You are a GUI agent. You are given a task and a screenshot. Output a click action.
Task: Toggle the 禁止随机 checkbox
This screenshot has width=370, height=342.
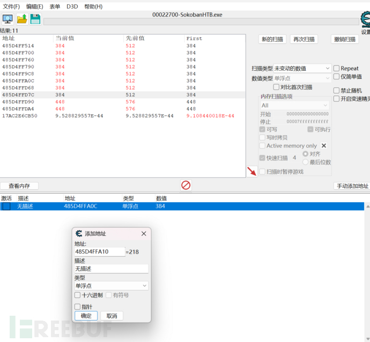click(x=337, y=91)
